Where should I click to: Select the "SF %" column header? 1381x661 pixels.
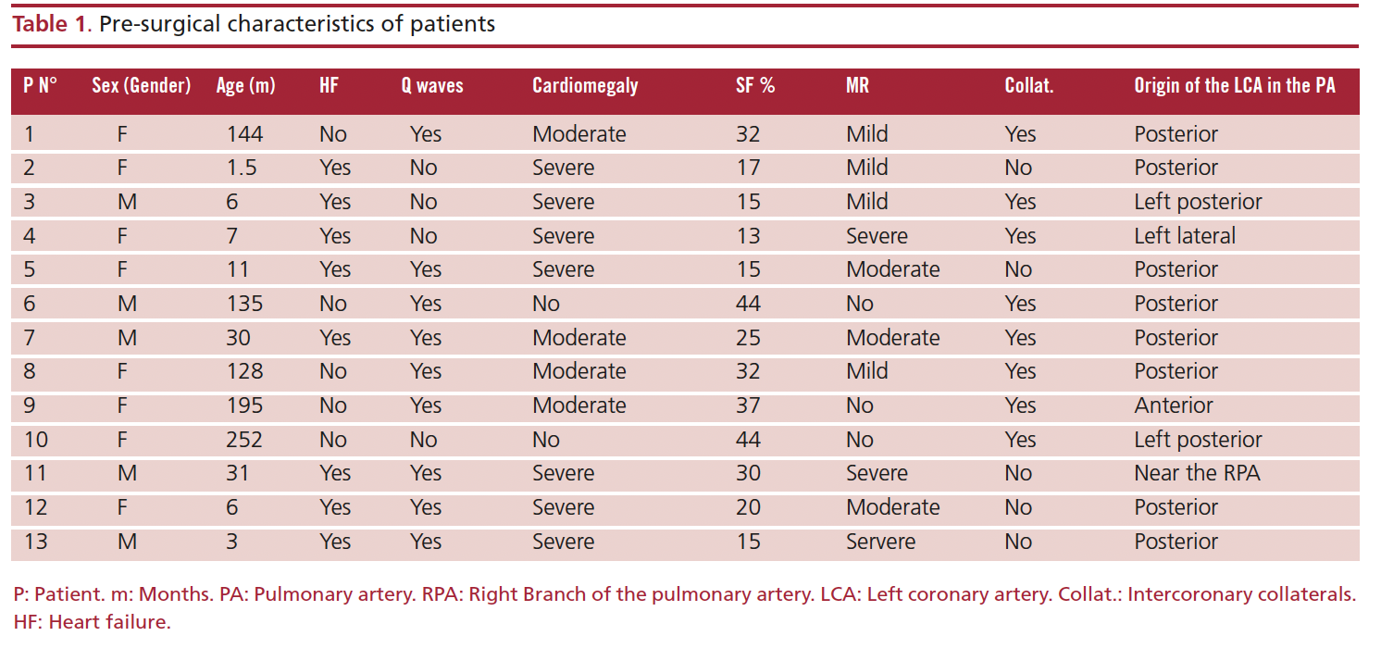pyautogui.click(x=754, y=86)
